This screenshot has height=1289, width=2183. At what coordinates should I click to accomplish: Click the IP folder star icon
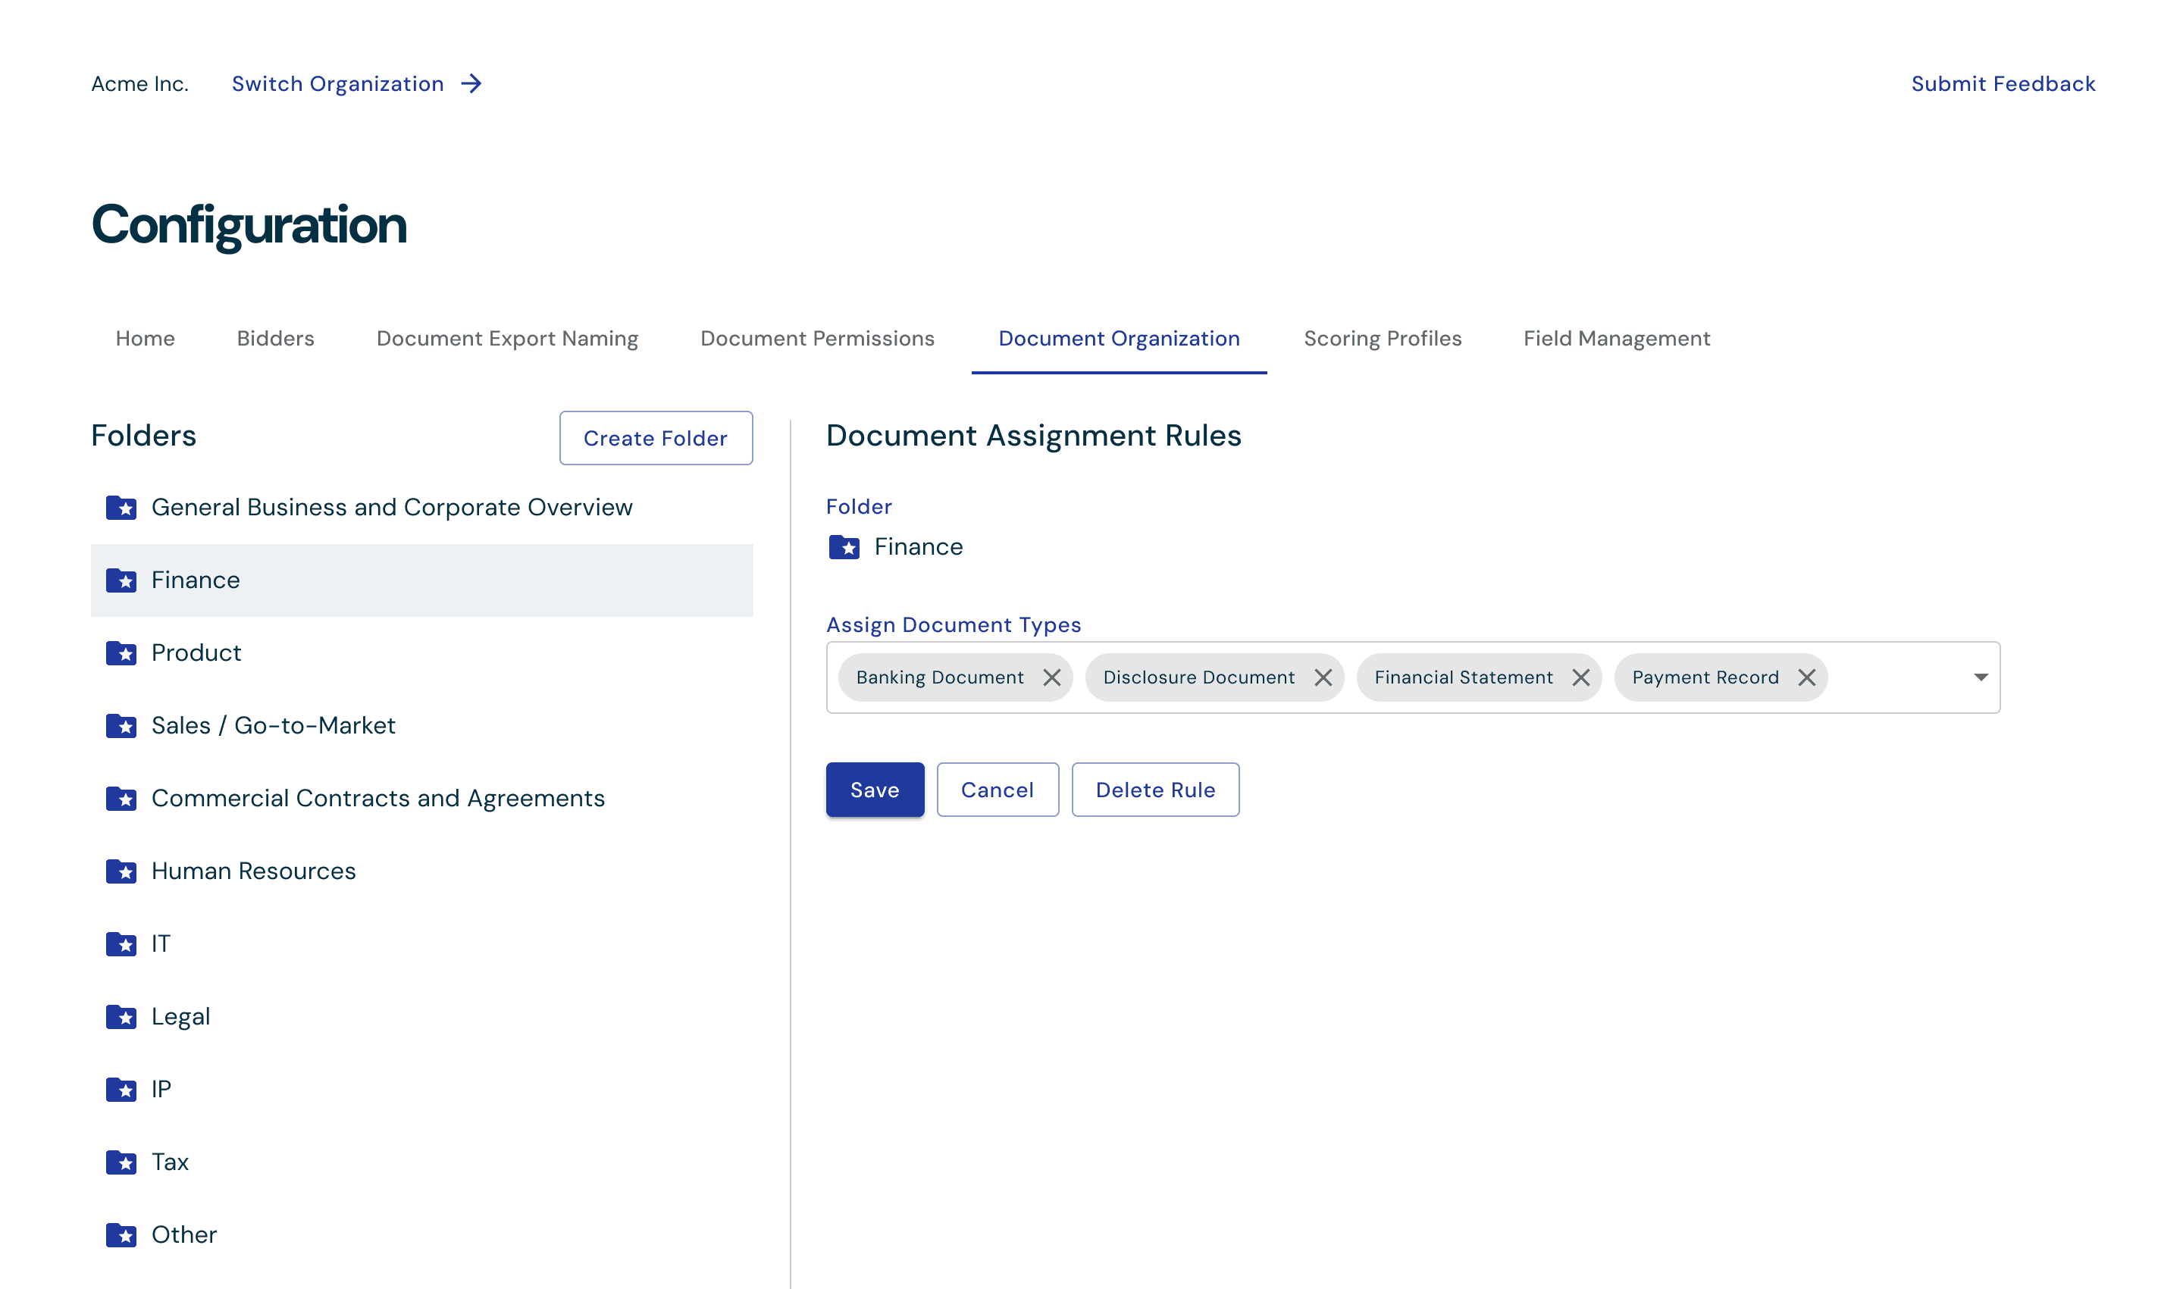pos(121,1089)
